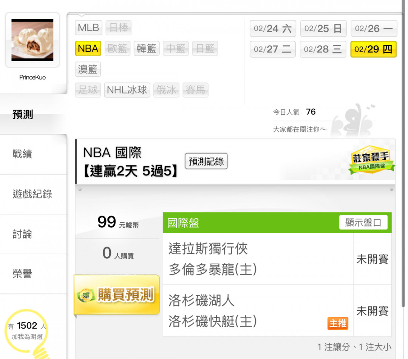Expand odds with 顯示盤口 button
Image resolution: width=408 pixels, height=359 pixels.
click(363, 222)
